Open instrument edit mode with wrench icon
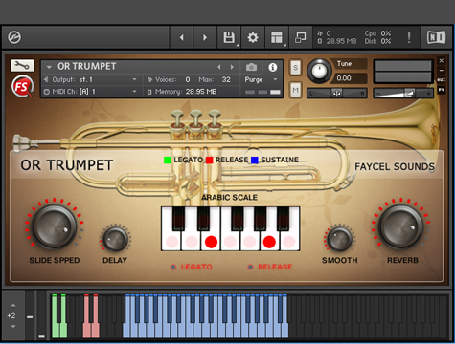 tap(22, 66)
